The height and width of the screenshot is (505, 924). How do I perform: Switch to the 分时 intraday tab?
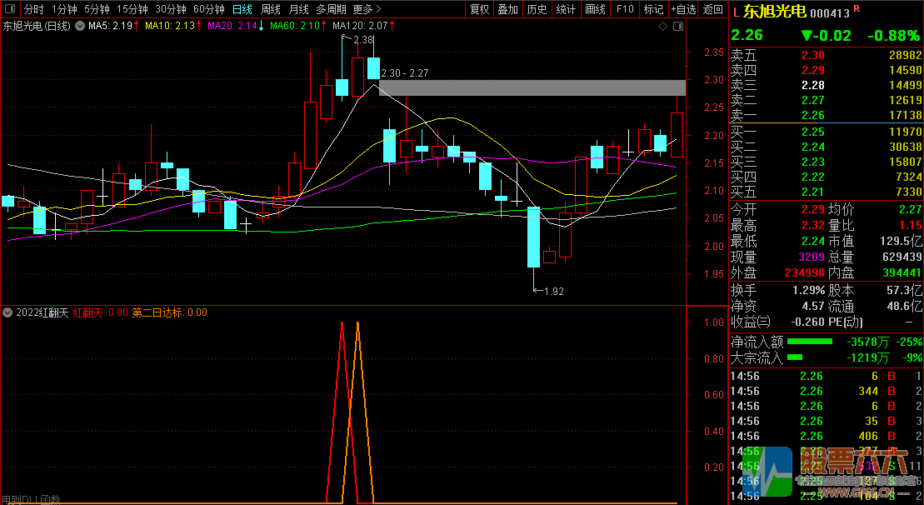click(33, 9)
